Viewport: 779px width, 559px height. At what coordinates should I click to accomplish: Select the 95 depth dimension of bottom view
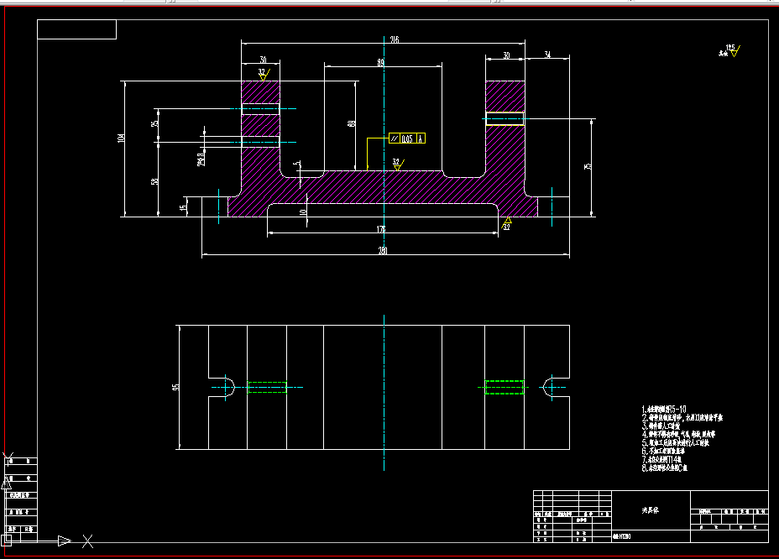[x=175, y=387]
